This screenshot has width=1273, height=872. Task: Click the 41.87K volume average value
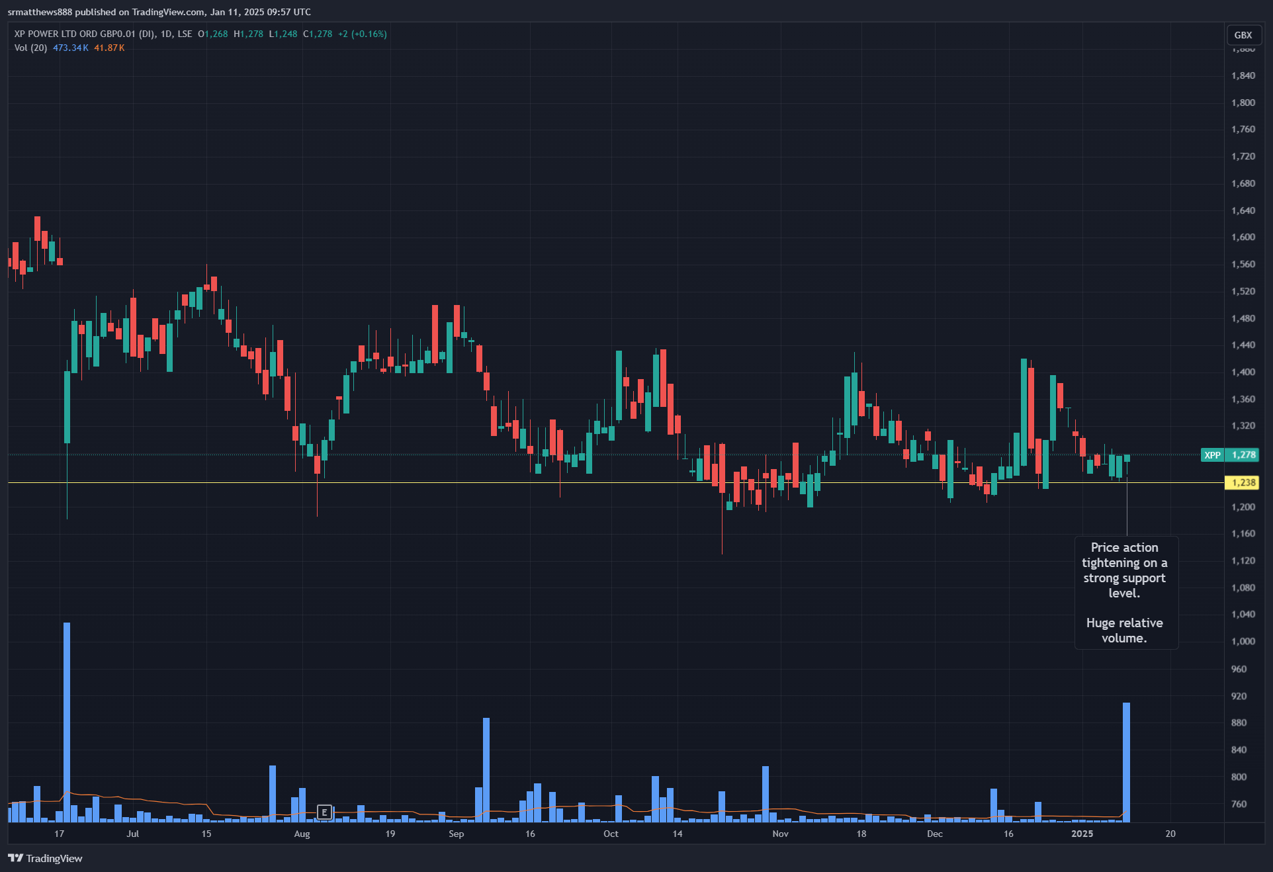pyautogui.click(x=109, y=48)
